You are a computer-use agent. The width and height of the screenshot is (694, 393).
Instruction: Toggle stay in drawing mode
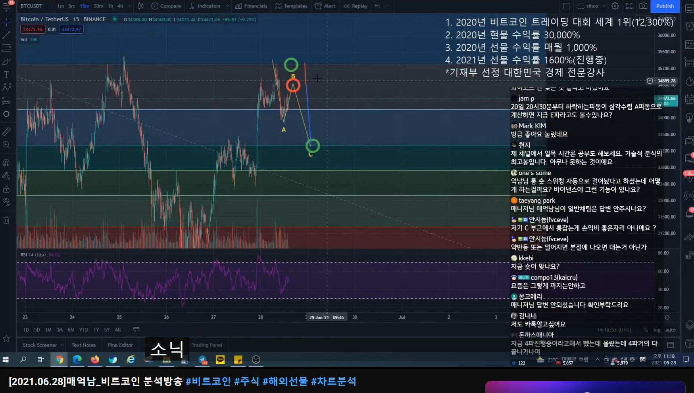click(x=6, y=175)
